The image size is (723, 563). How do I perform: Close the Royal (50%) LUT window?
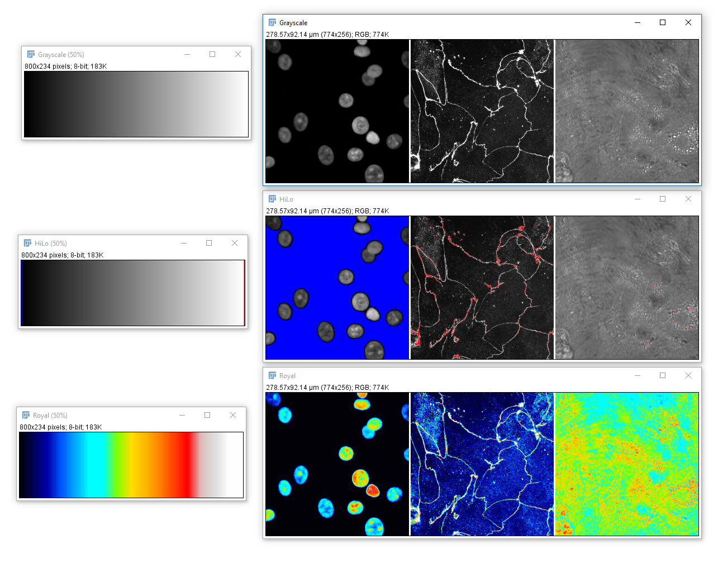[233, 416]
